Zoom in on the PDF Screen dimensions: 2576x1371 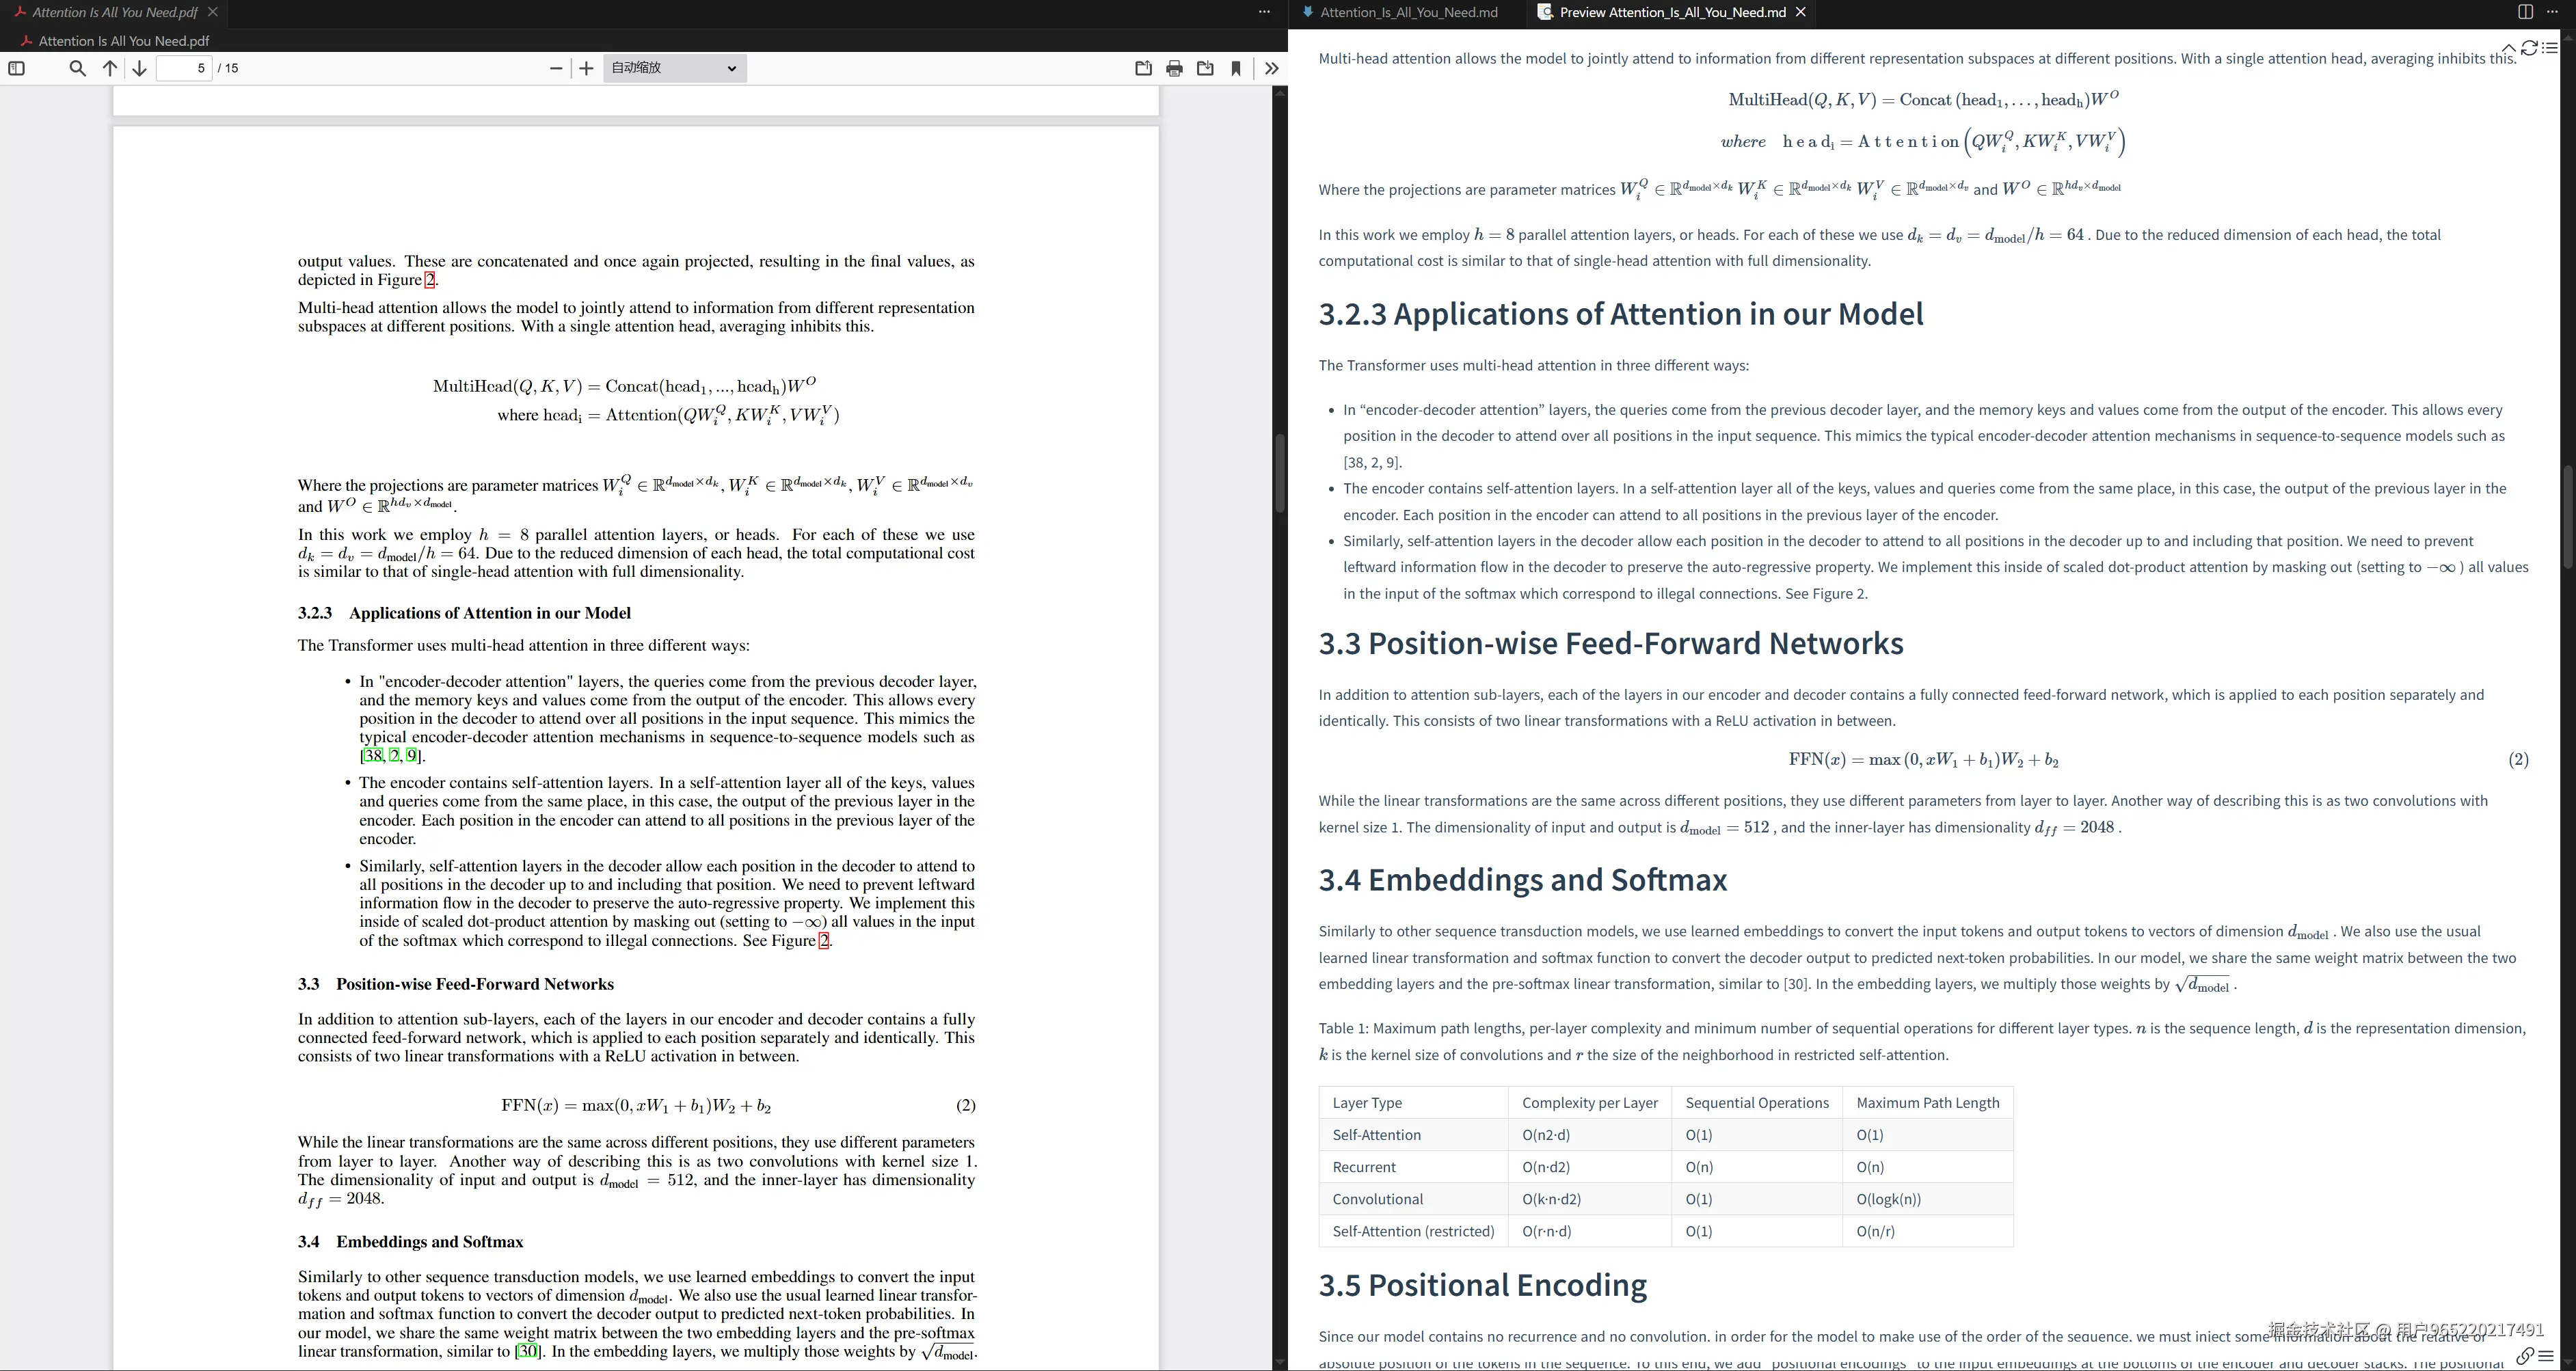click(587, 68)
